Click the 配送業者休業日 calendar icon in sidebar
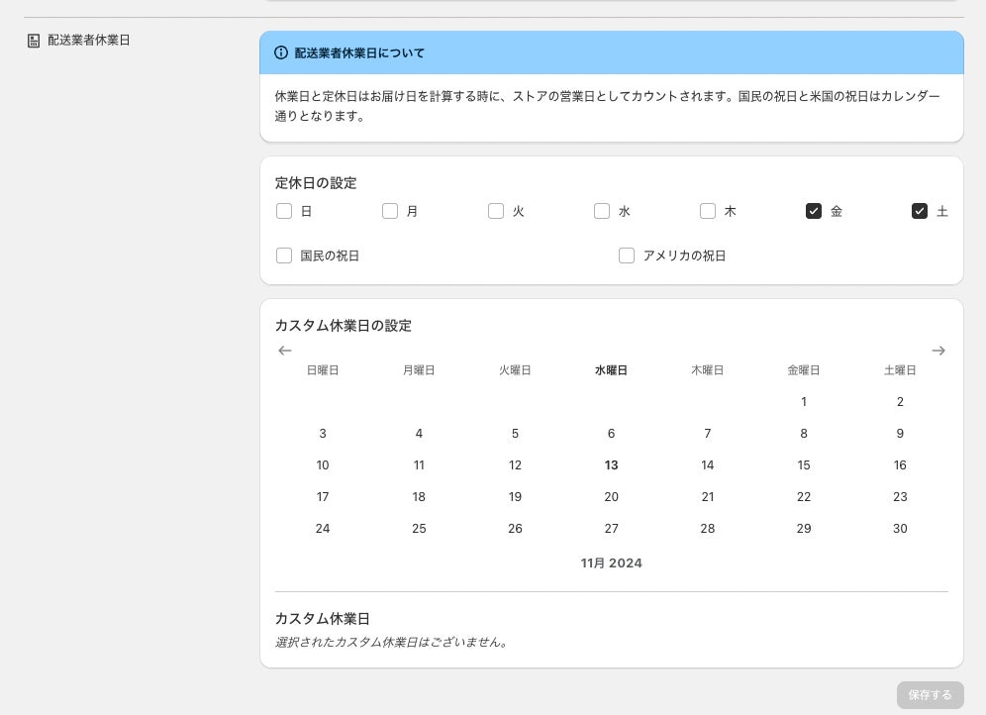 34,41
